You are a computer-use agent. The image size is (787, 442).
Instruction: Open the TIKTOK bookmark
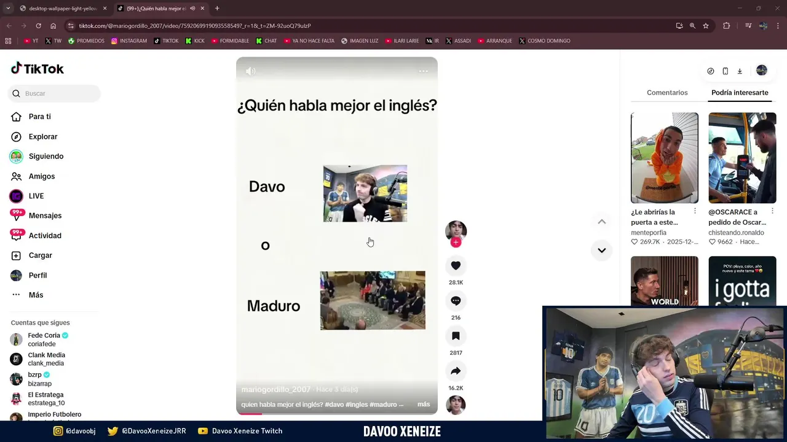[x=166, y=41]
